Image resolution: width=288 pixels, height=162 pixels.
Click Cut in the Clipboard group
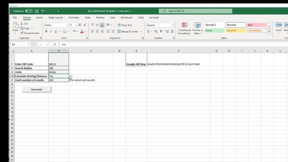click(24, 23)
